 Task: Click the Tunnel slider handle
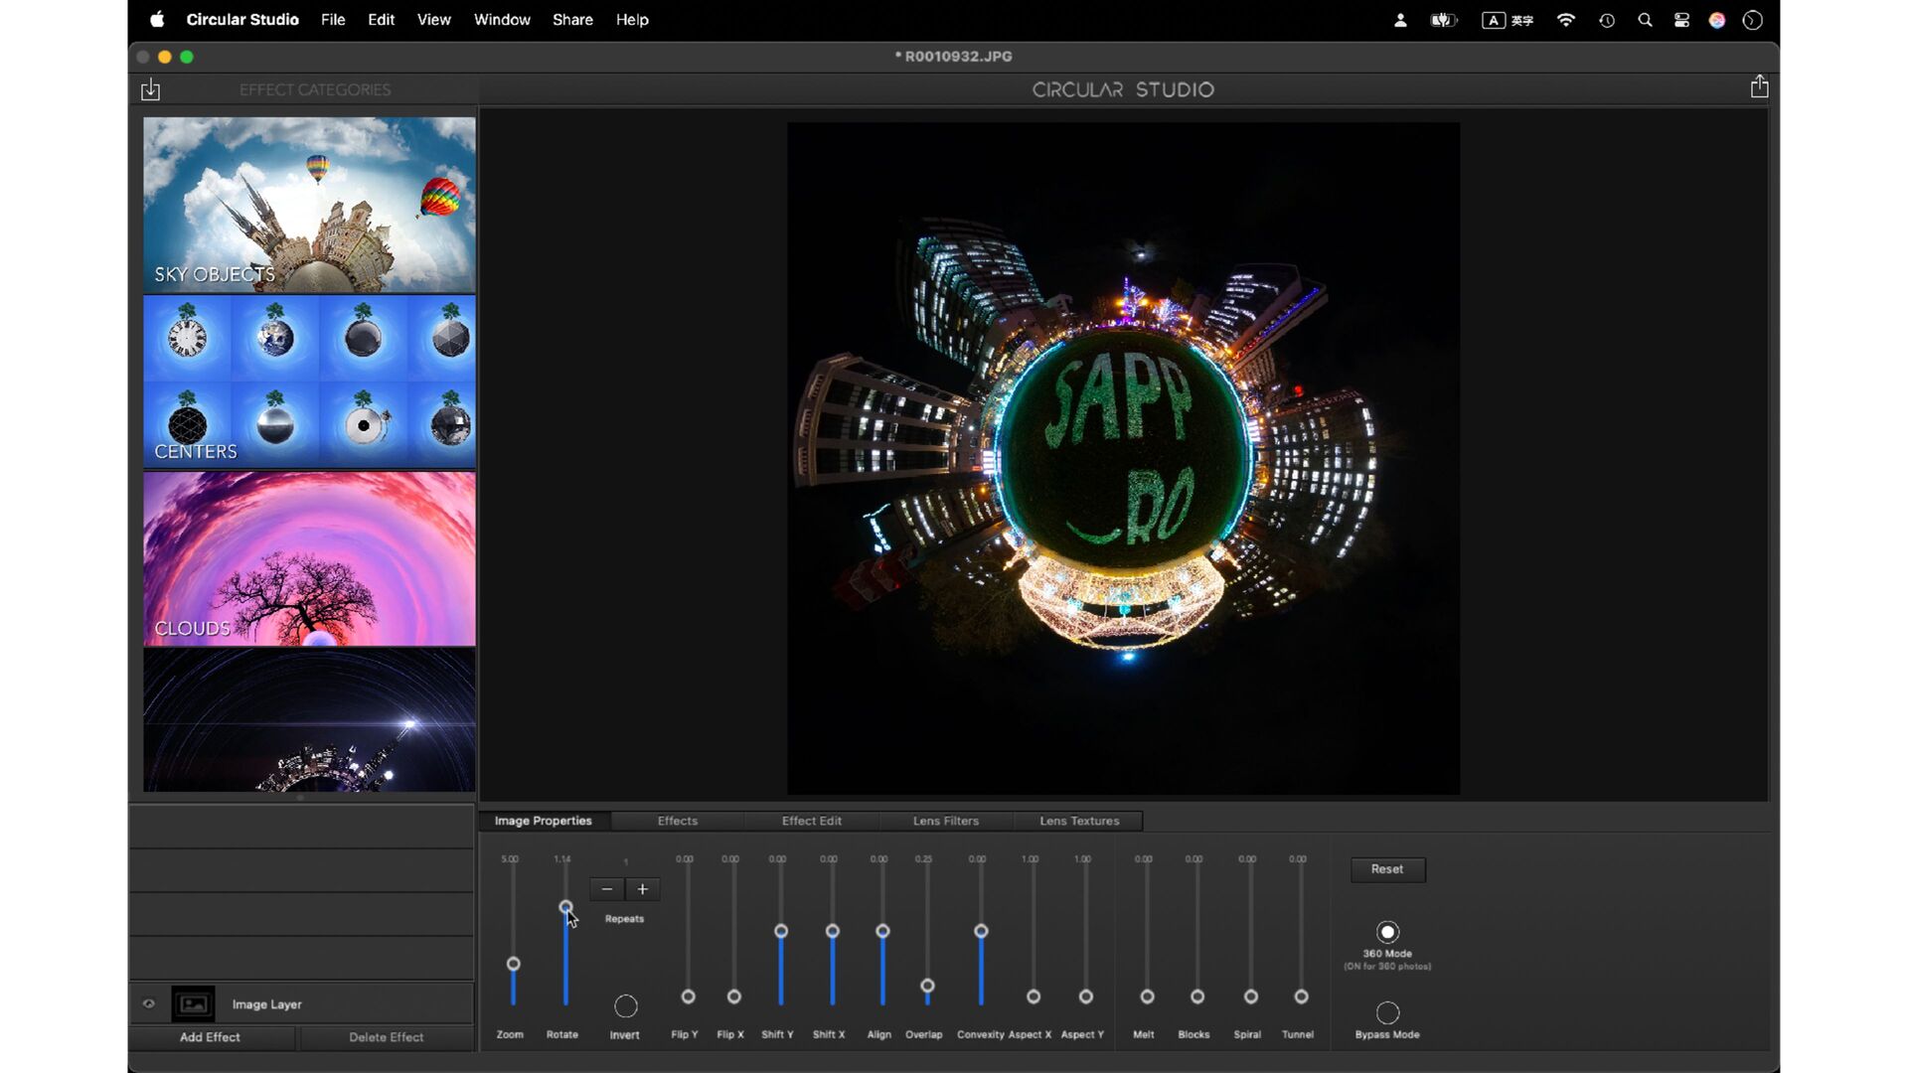(1301, 996)
